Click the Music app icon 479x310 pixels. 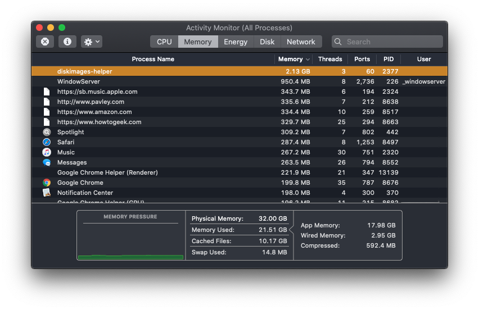pyautogui.click(x=47, y=152)
